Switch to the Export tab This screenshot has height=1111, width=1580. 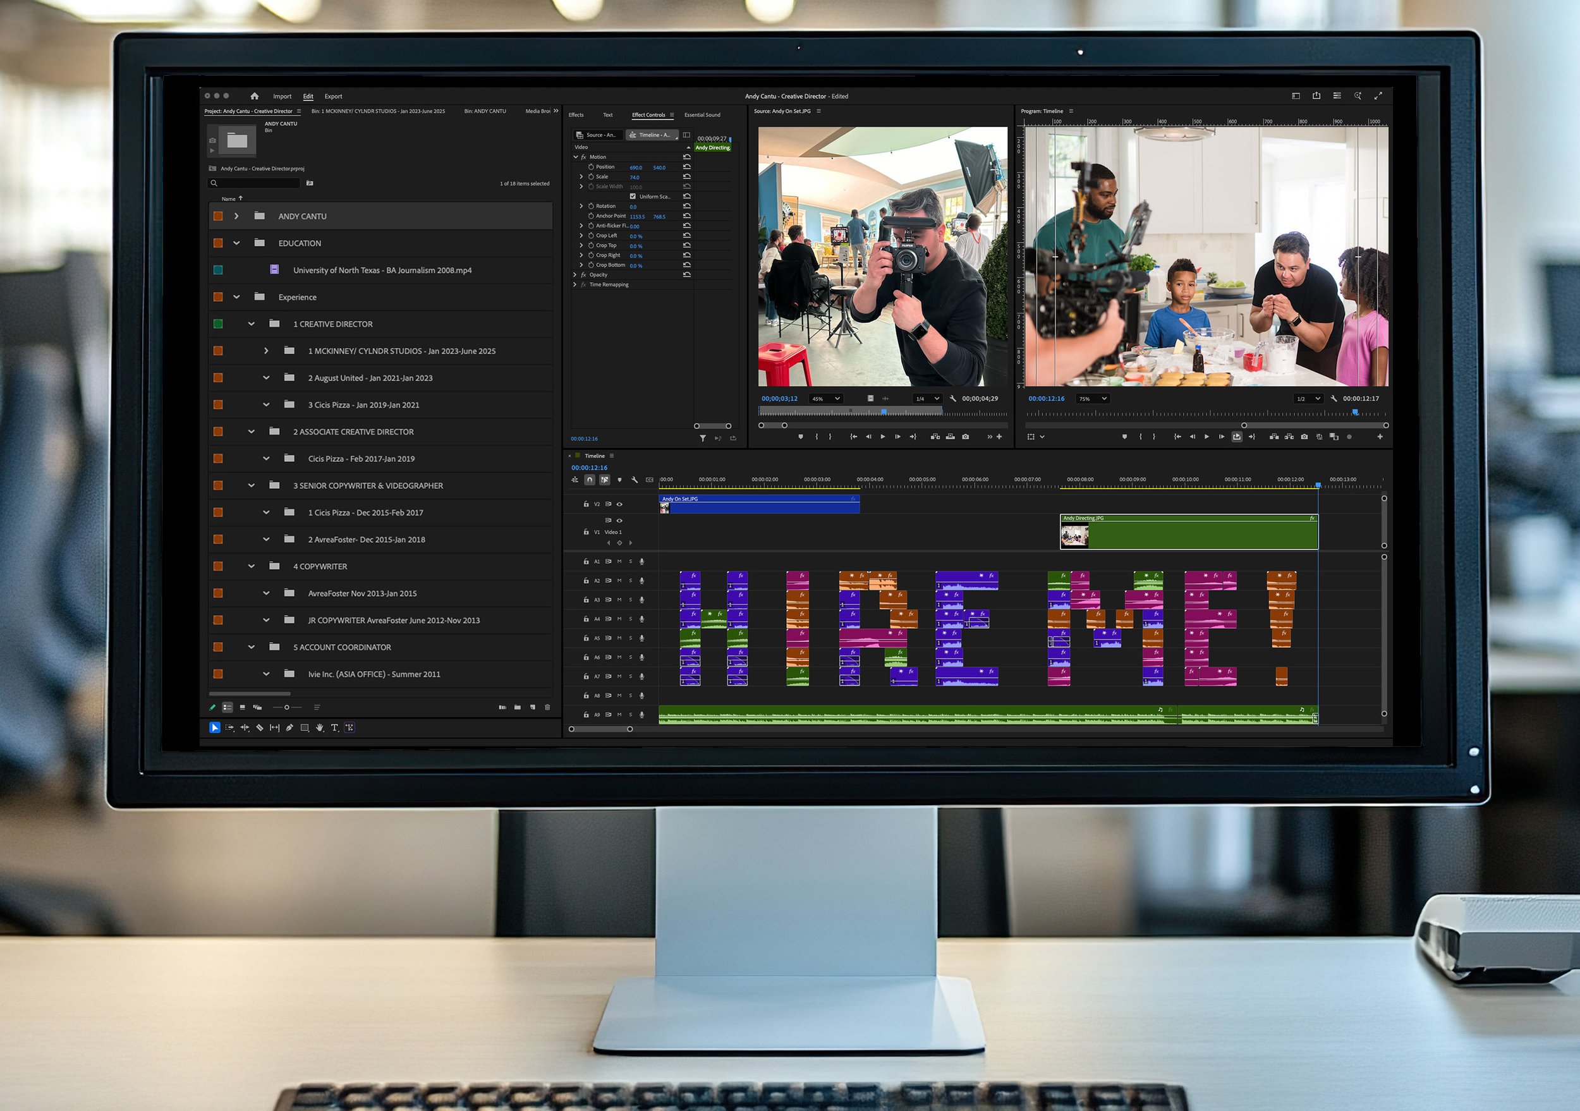(333, 96)
